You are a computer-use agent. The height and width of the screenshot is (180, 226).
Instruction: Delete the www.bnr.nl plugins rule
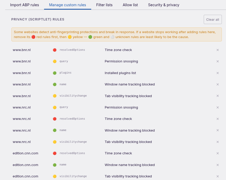click(x=218, y=73)
